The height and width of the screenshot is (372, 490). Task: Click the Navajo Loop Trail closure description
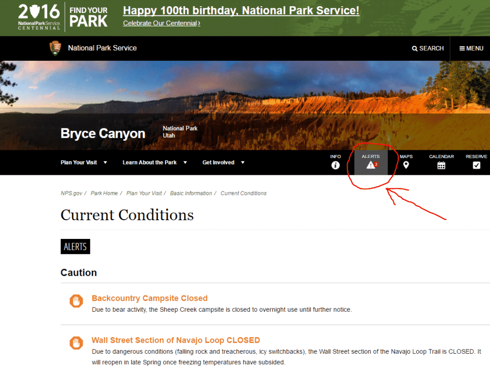tap(287, 357)
